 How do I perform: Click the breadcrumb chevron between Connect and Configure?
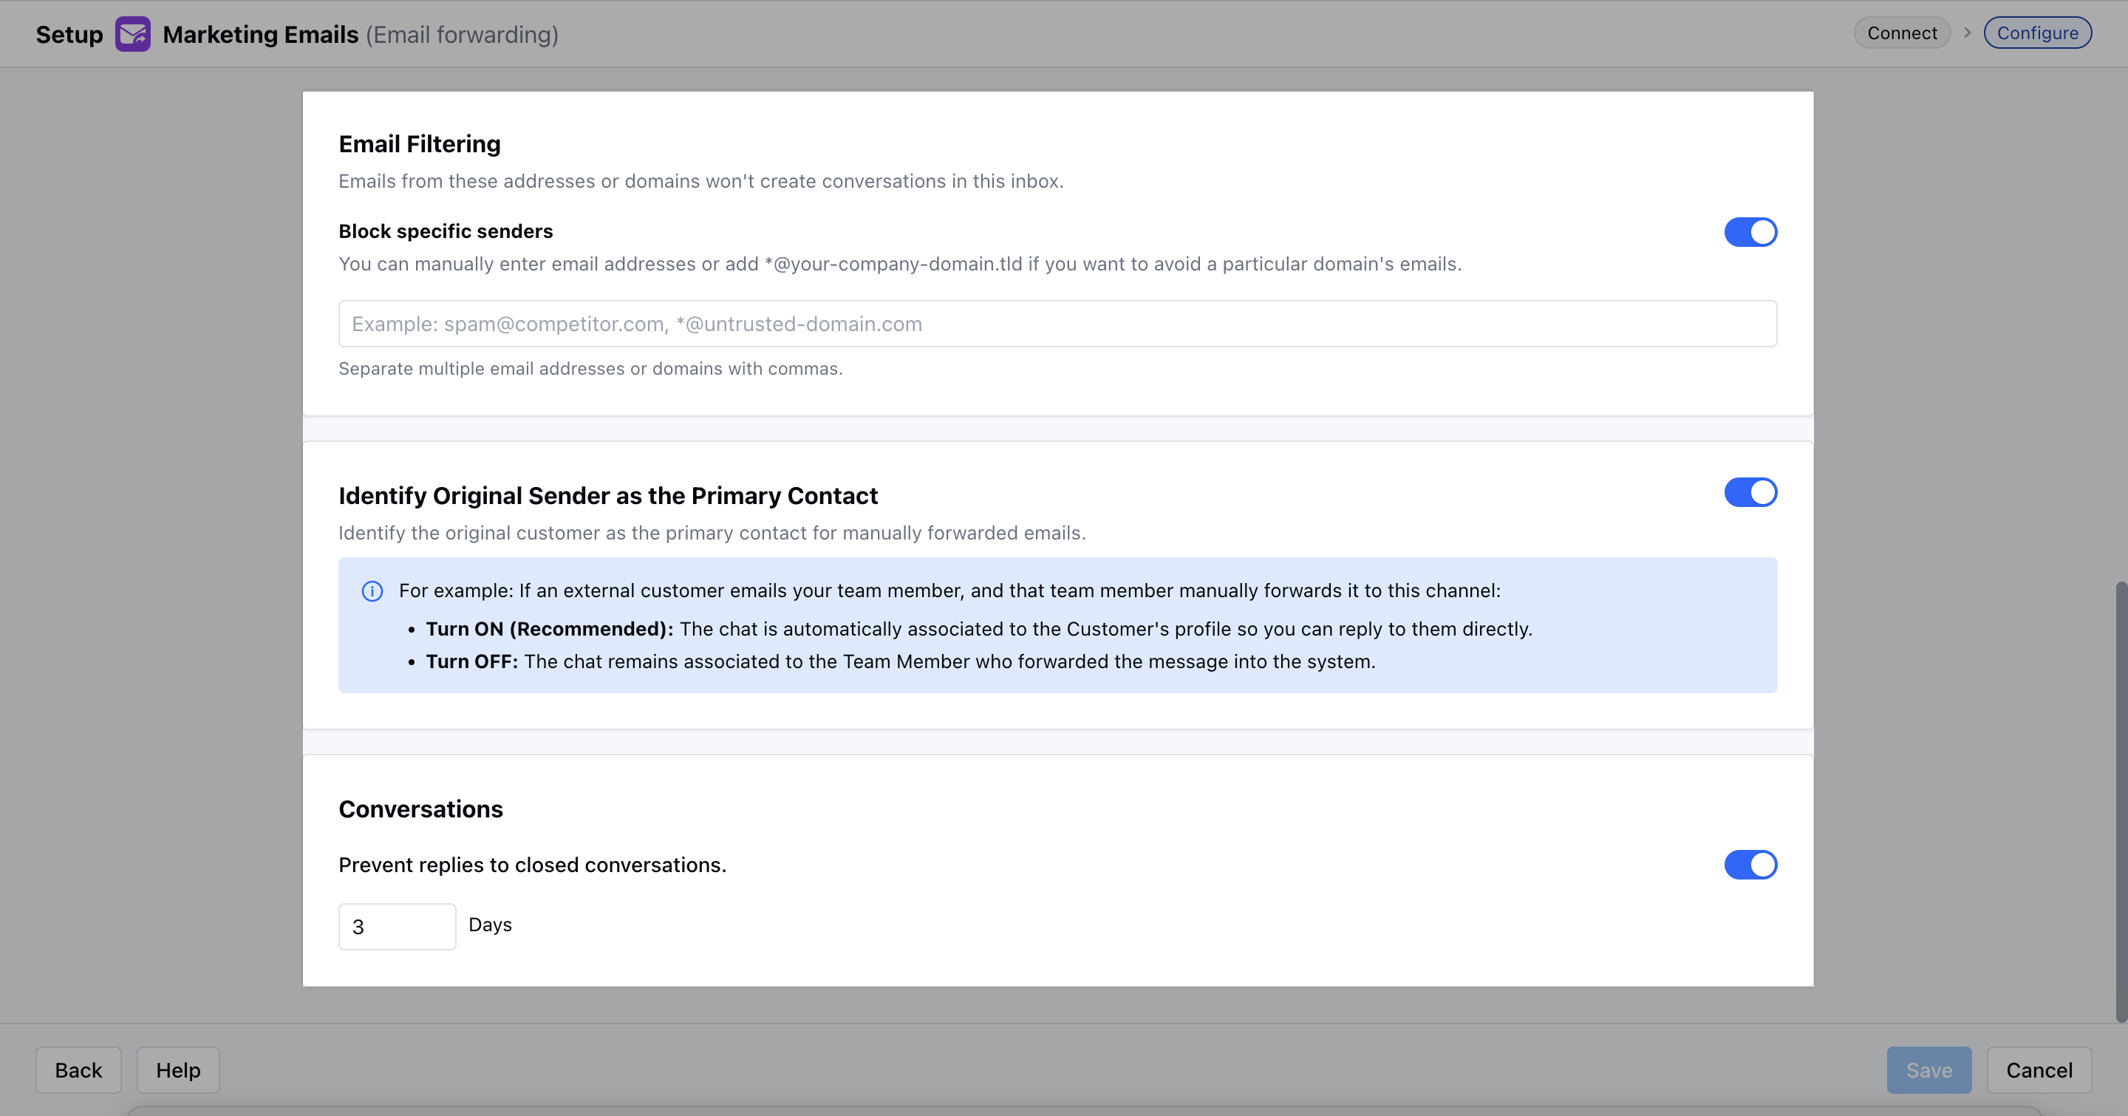click(1968, 33)
